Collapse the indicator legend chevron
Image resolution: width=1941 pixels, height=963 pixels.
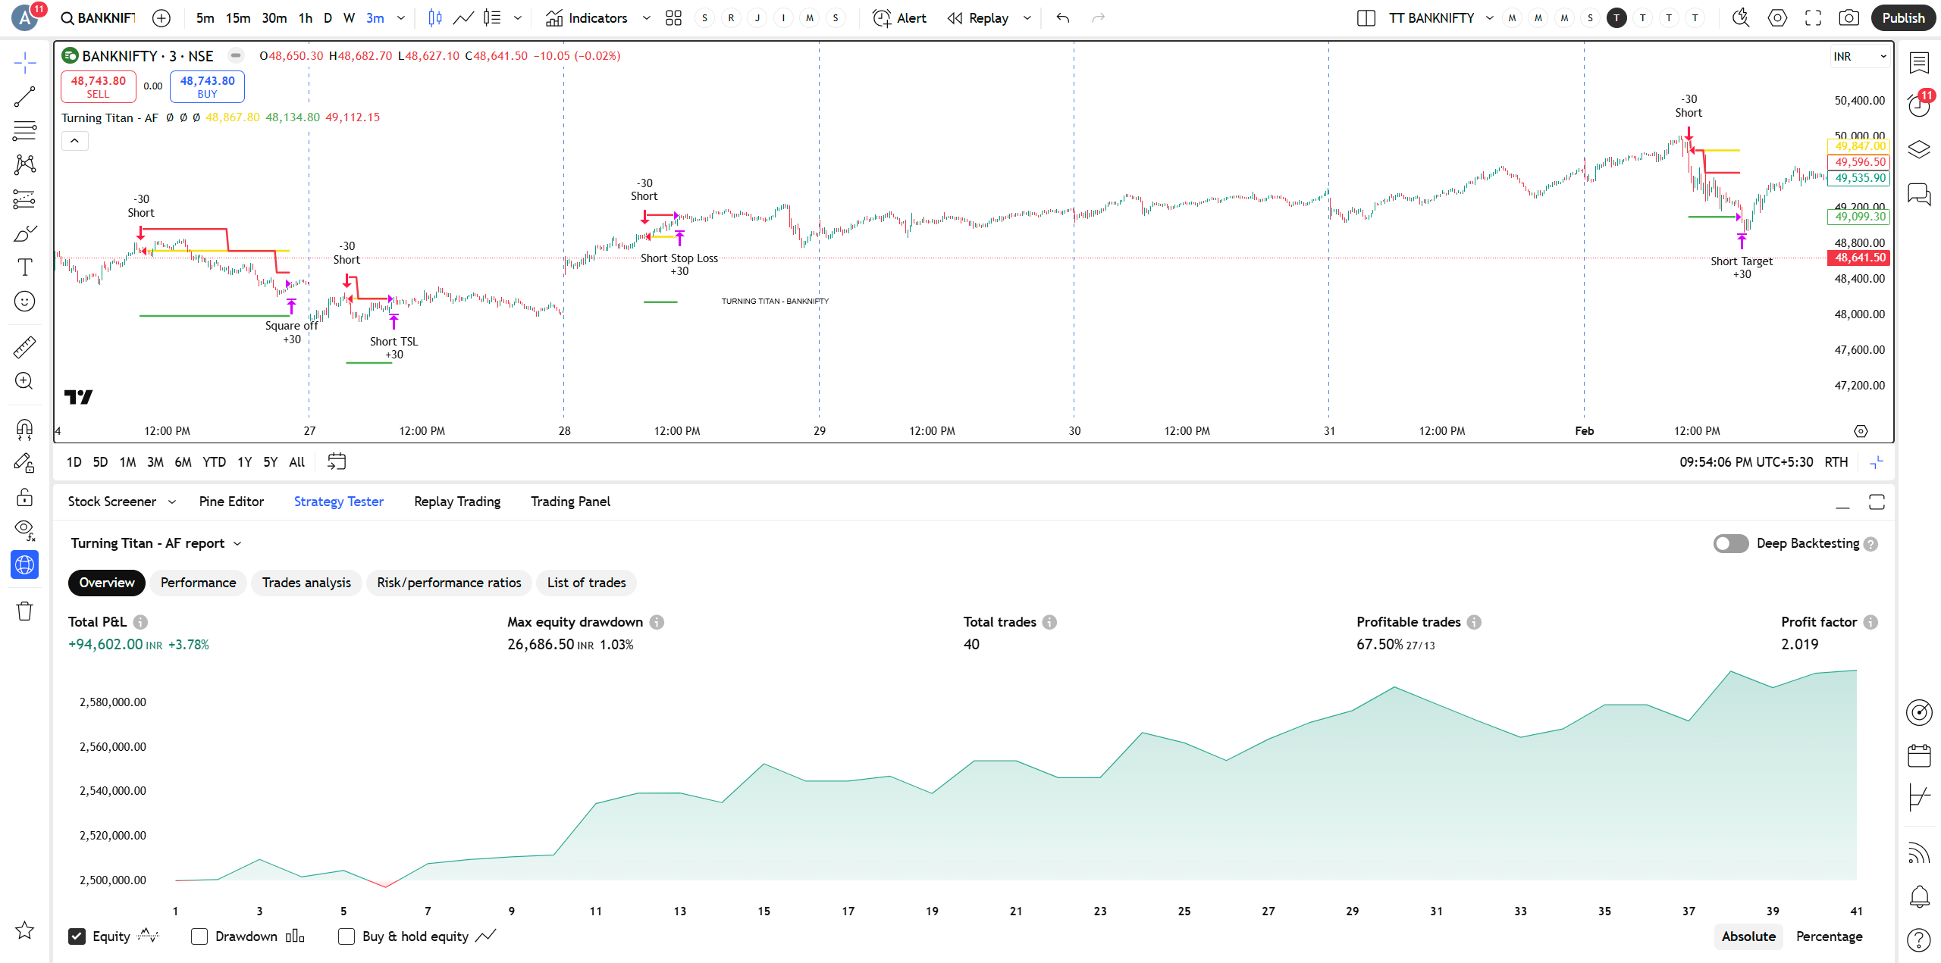(74, 141)
